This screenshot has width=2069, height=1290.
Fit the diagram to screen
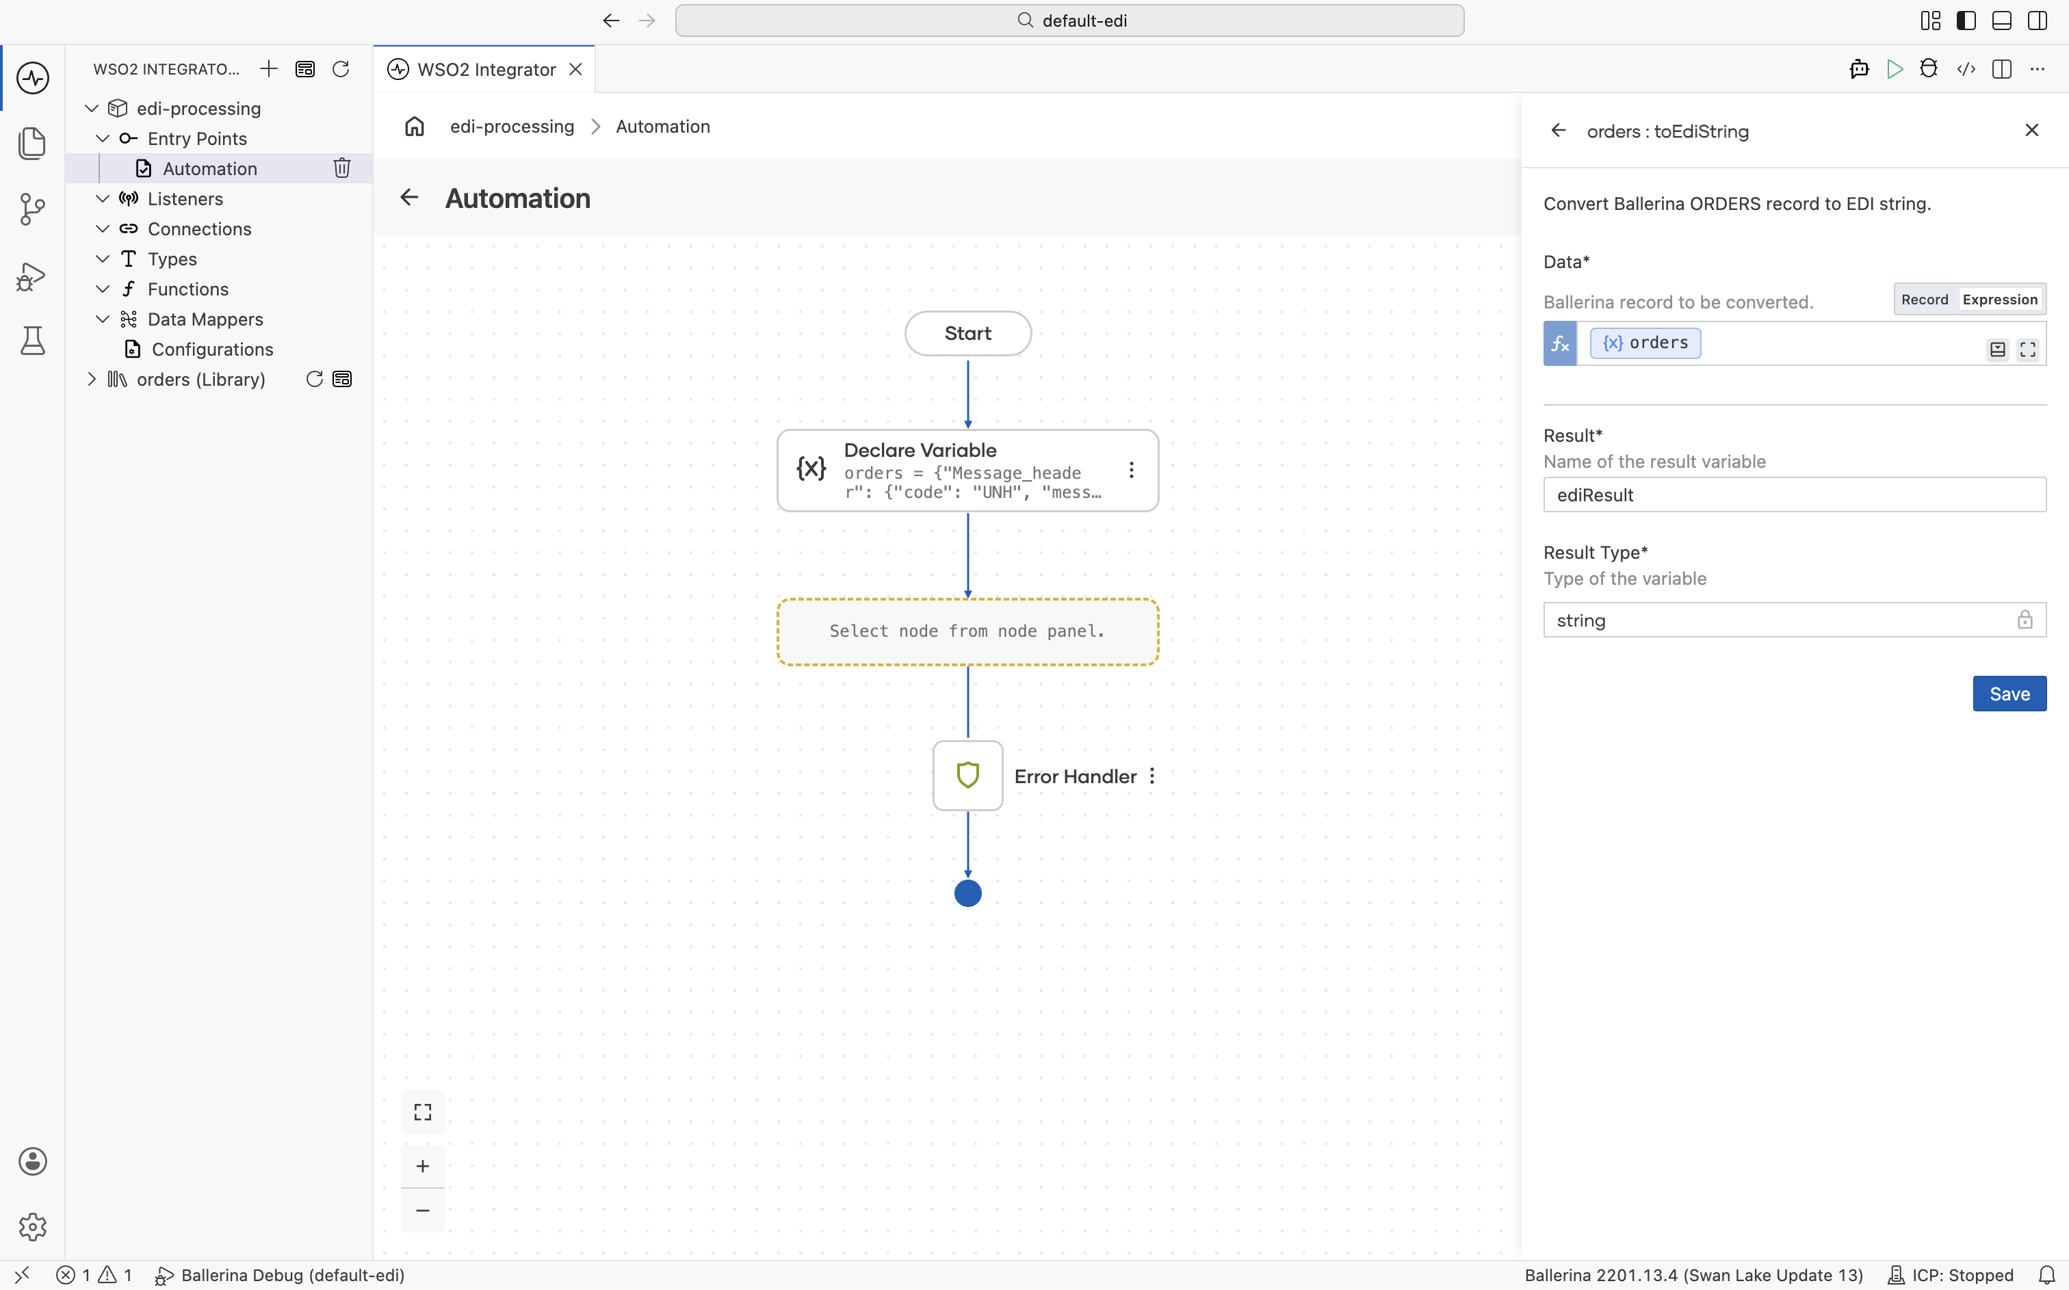pos(424,1111)
